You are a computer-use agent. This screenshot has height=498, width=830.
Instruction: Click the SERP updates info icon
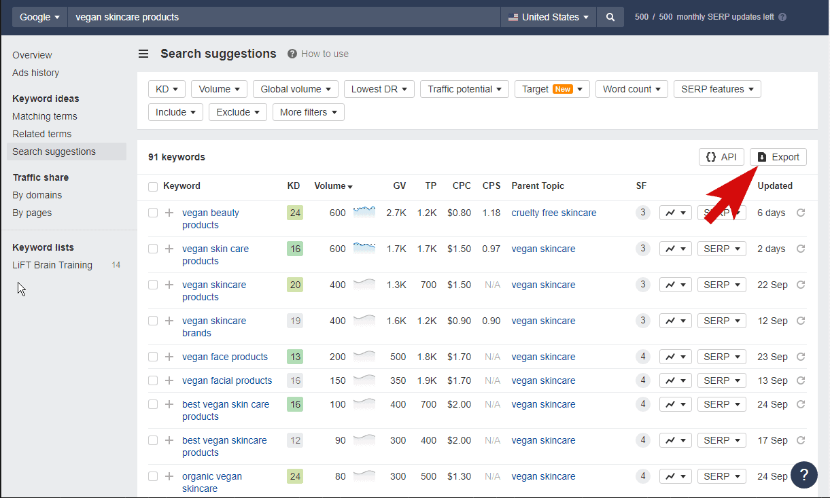click(782, 17)
